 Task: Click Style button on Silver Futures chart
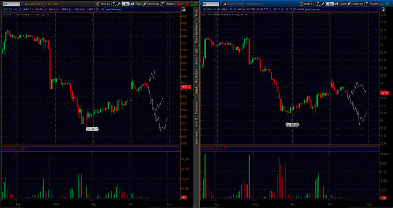tap(340, 4)
